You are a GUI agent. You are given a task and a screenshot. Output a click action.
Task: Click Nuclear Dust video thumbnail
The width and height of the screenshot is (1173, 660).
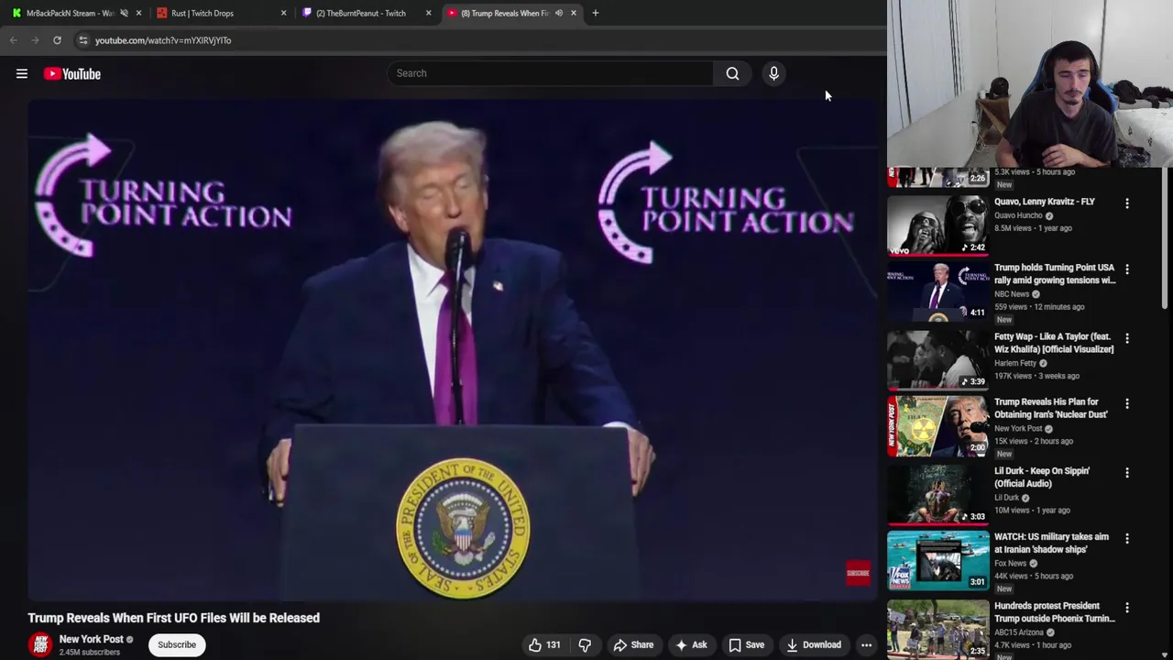point(937,426)
